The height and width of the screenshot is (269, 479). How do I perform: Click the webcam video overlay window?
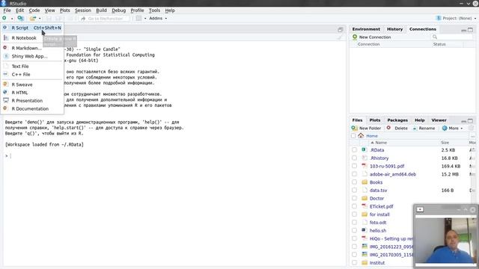446,236
